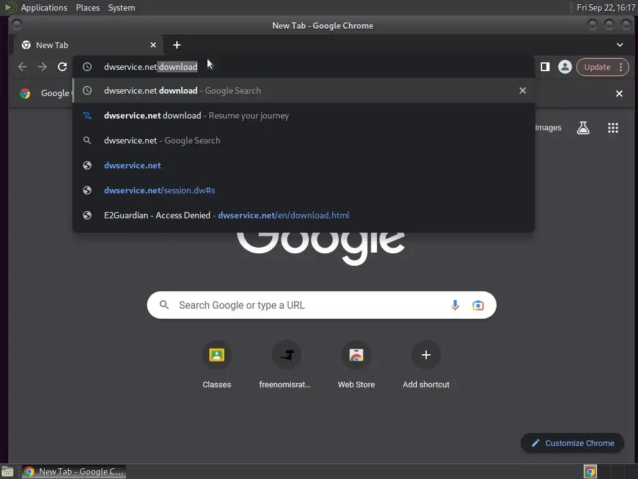Select 'dwservice.net - Google Search' suggestion
This screenshot has height=479, width=638.
(303, 140)
